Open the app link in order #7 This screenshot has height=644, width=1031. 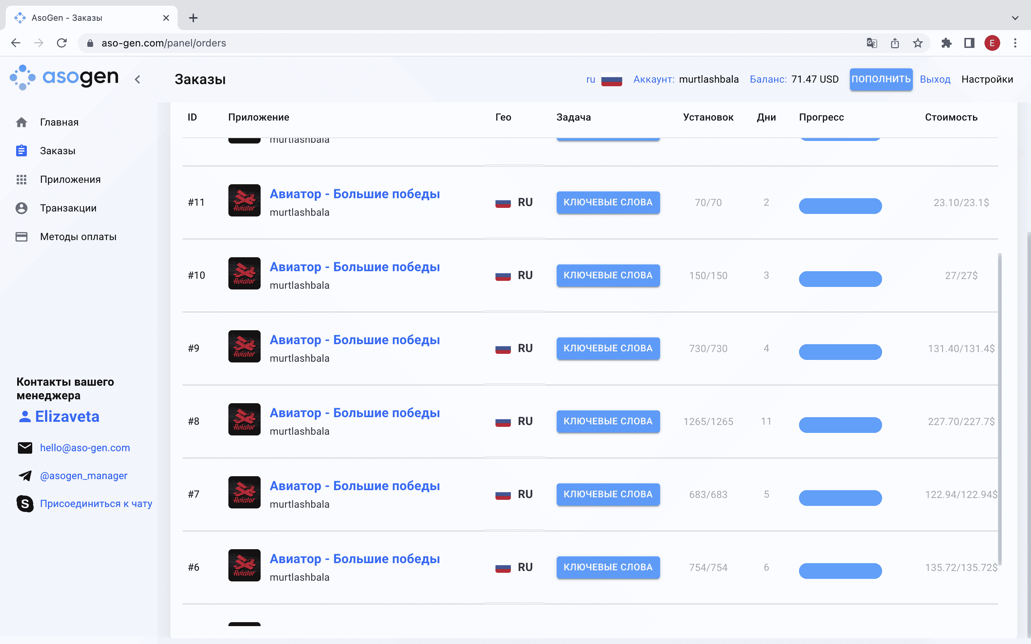point(354,486)
